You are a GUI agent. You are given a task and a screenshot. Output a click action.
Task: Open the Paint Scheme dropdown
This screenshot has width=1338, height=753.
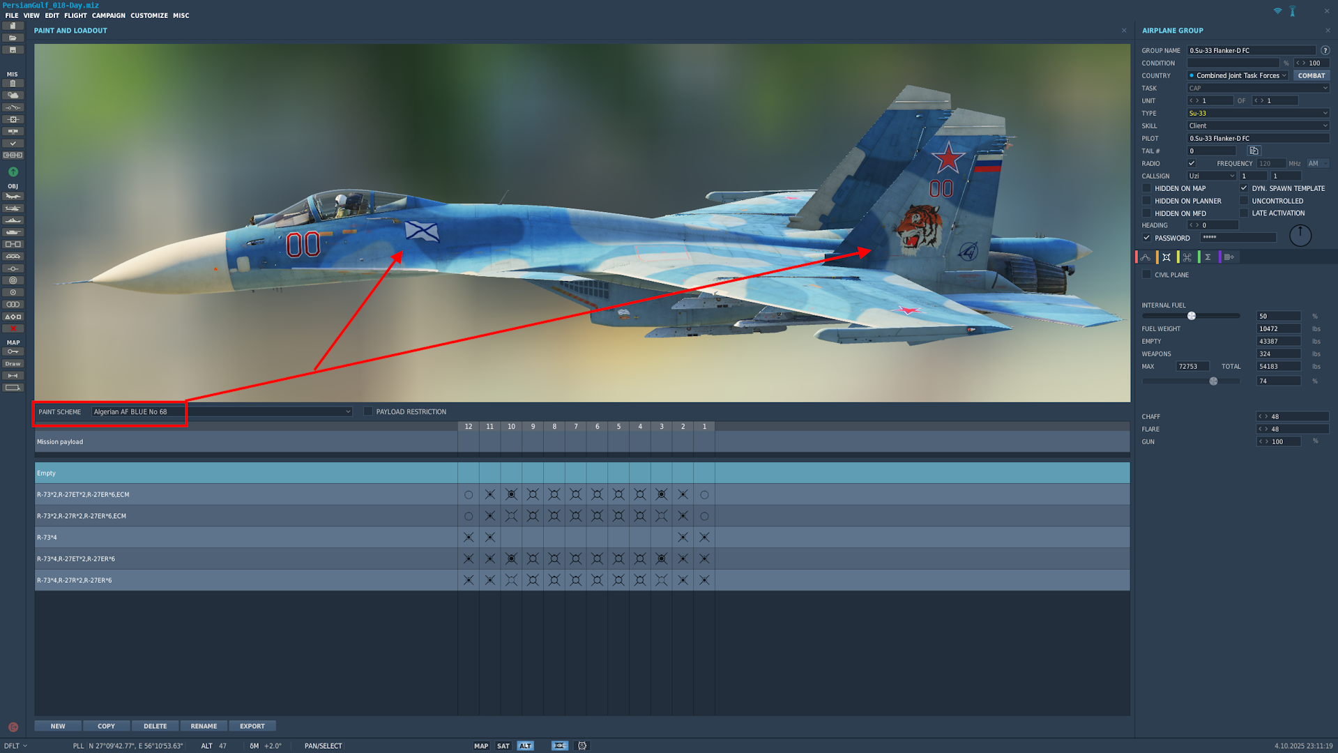point(222,411)
